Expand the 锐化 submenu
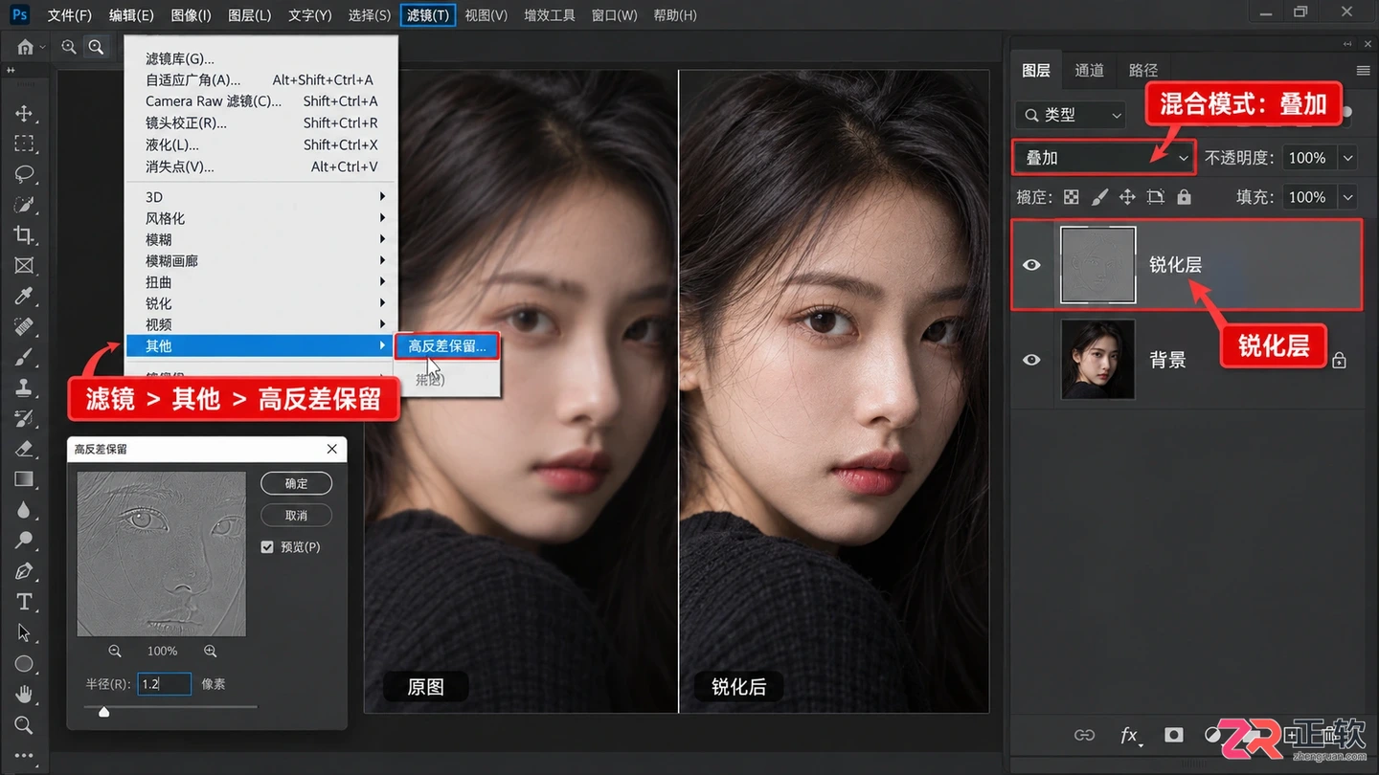1379x775 pixels. (x=260, y=303)
